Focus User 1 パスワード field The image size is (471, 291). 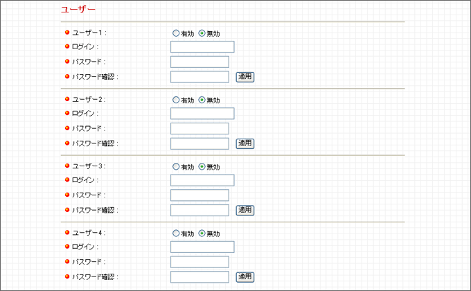point(199,62)
